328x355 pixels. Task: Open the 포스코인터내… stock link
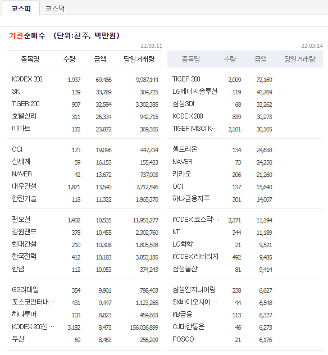pyautogui.click(x=34, y=302)
